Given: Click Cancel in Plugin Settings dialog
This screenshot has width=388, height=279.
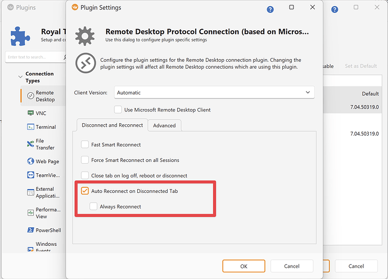Looking at the screenshot, I should (x=292, y=266).
